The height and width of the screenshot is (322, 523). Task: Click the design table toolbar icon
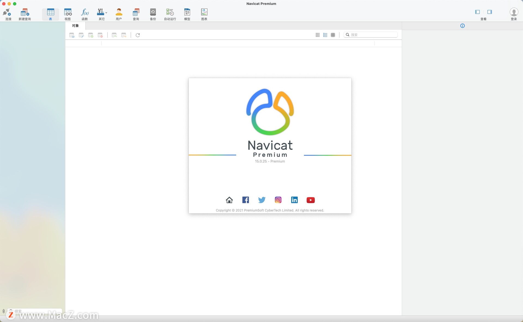click(x=81, y=35)
